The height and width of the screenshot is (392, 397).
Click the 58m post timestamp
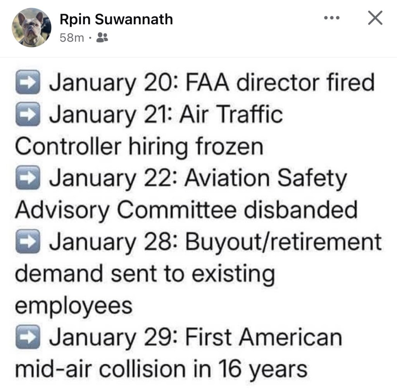point(72,38)
